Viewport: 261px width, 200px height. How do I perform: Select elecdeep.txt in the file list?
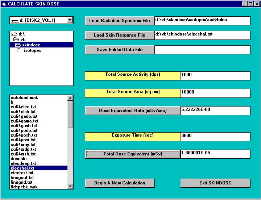point(23,163)
